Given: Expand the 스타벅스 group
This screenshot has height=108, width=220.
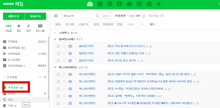Looking at the screenshot, I should point(55,33).
